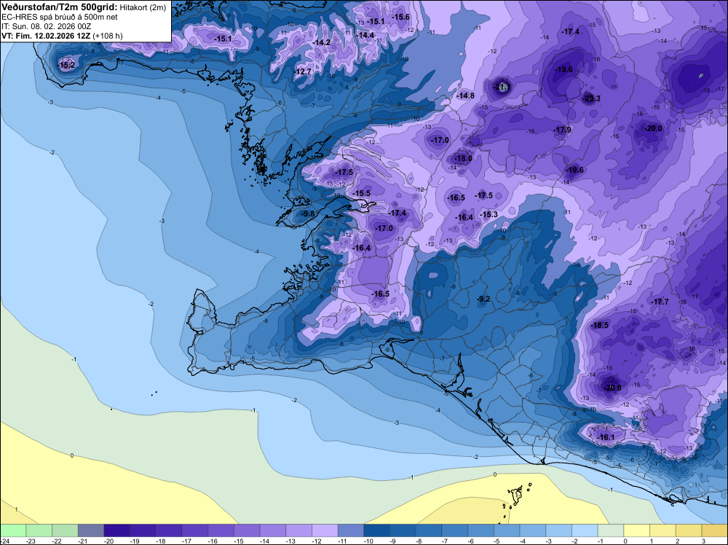This screenshot has height=545, width=728.
Task: Click the -20.3 temperature label
Action: click(x=591, y=98)
